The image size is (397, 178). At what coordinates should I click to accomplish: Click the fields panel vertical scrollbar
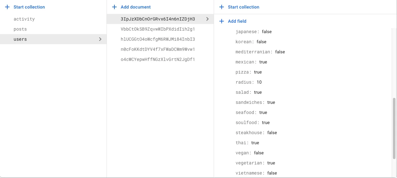[x=394, y=128]
